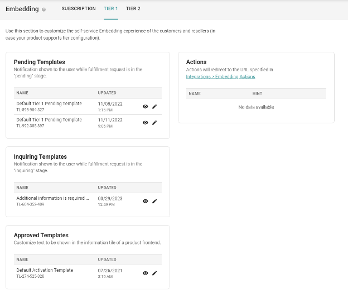Open Integrations > Embedding Actions link
This screenshot has width=348, height=294.
[x=220, y=76]
